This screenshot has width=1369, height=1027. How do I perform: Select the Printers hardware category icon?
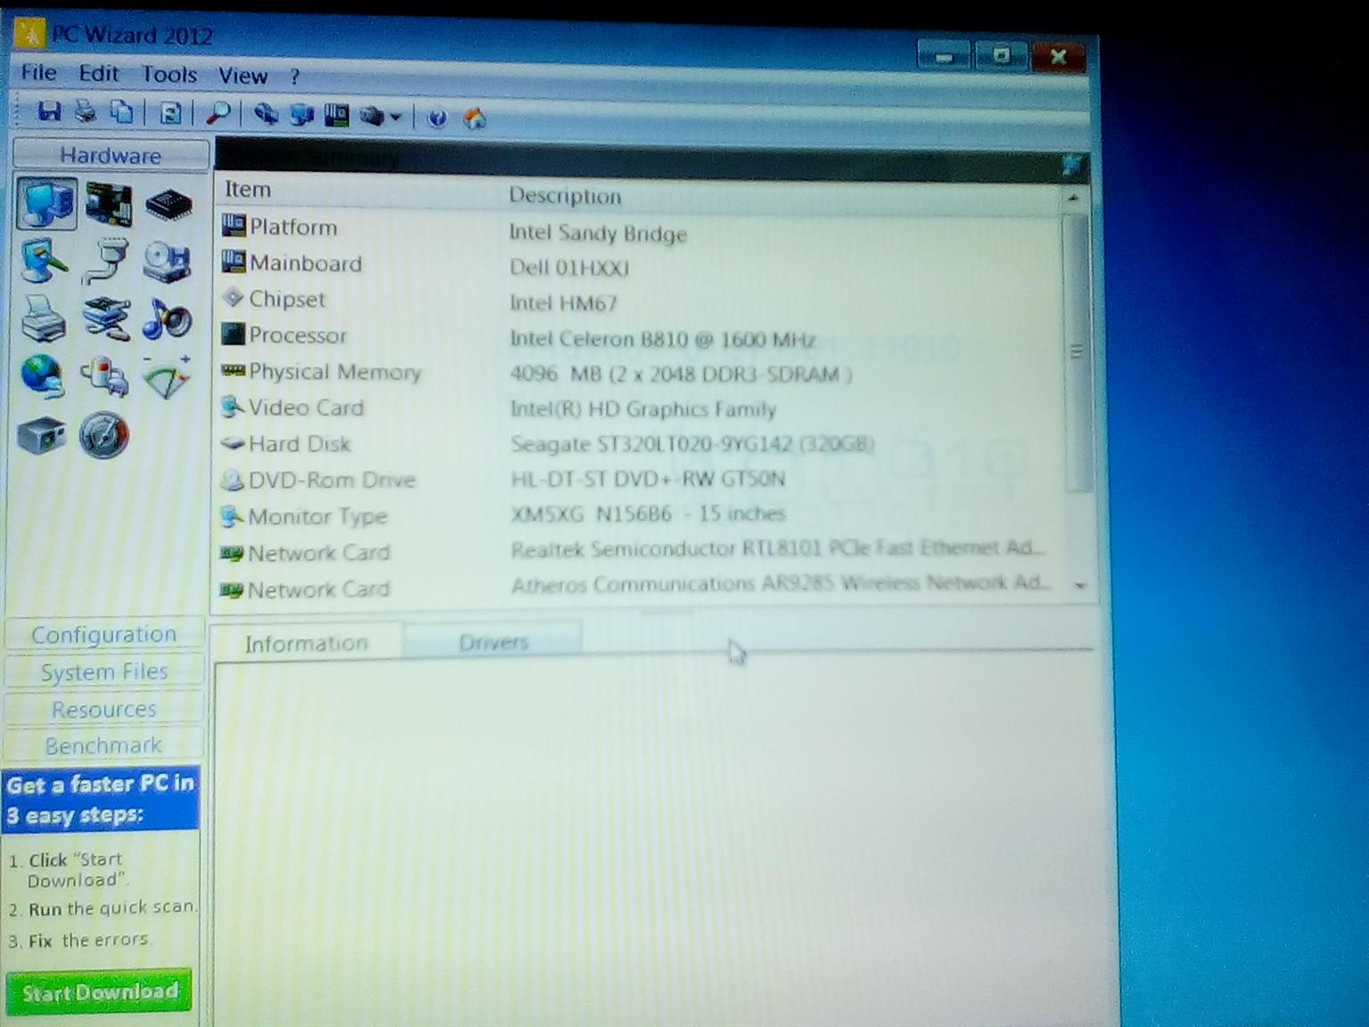43,319
